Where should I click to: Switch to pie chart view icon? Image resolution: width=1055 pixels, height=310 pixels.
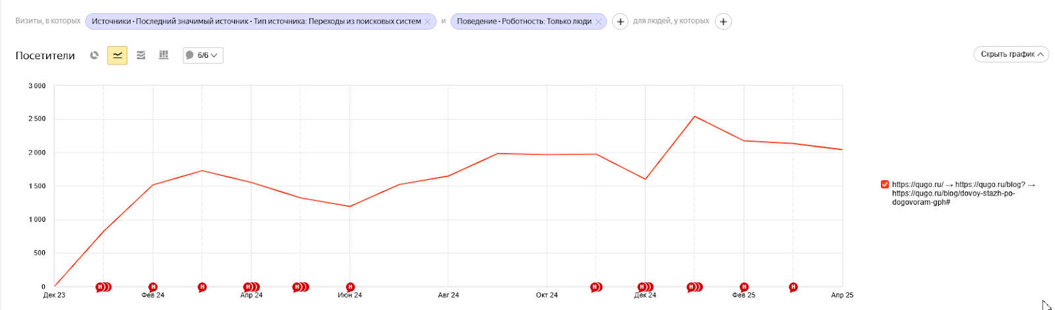coord(94,55)
